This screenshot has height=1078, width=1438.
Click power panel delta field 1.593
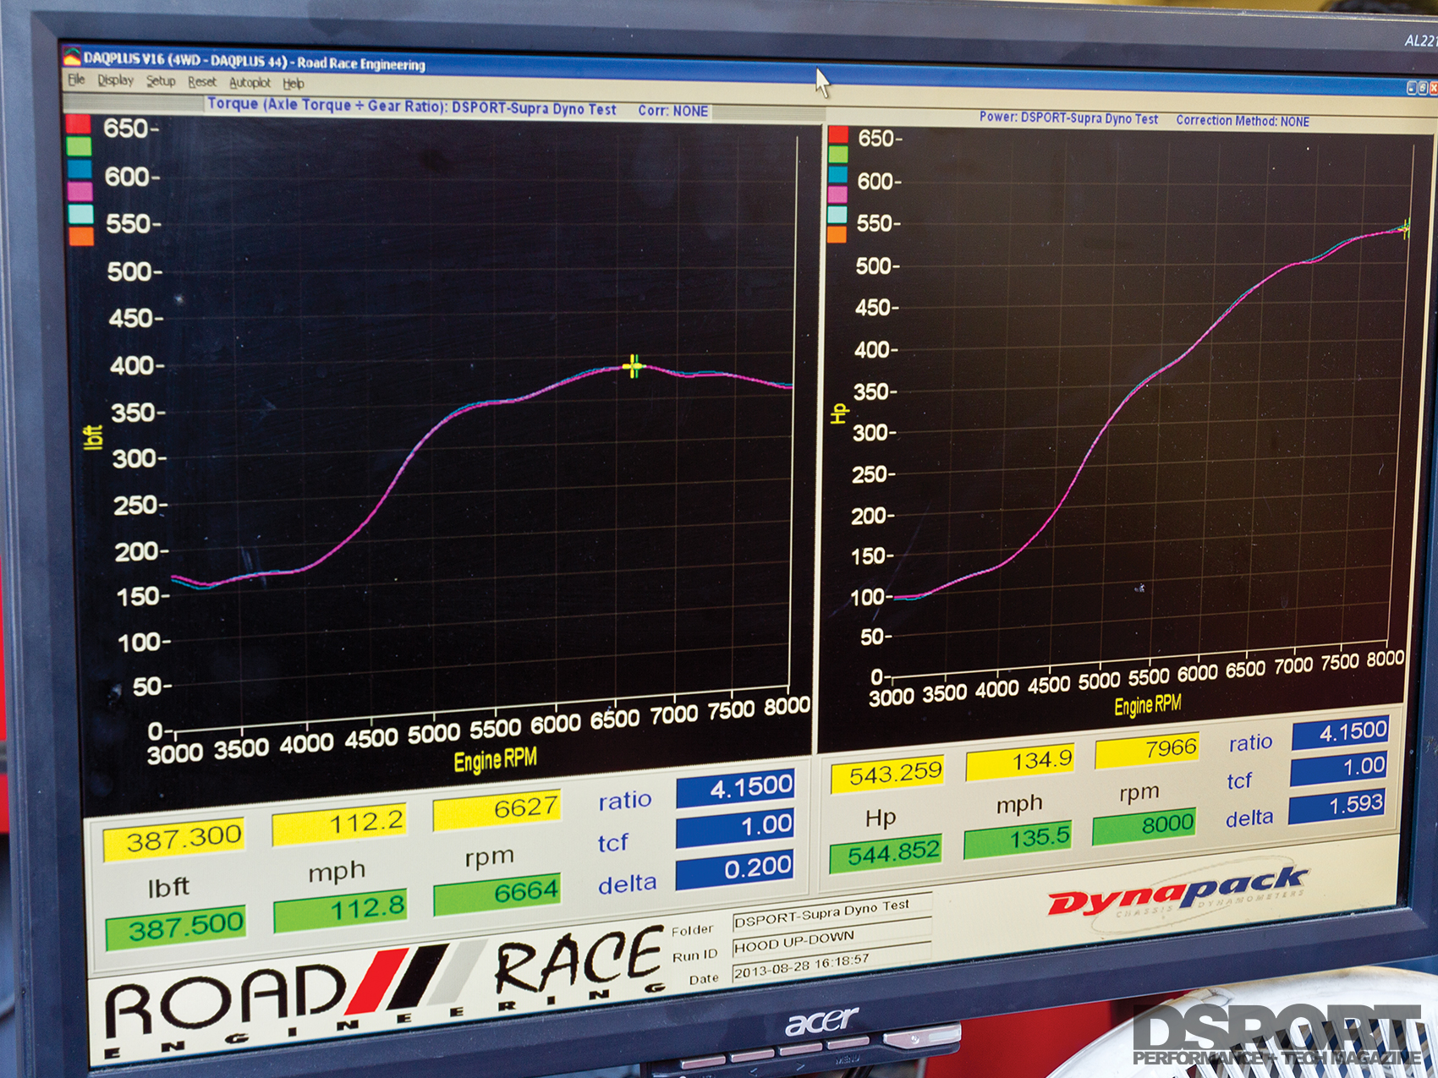(1338, 807)
